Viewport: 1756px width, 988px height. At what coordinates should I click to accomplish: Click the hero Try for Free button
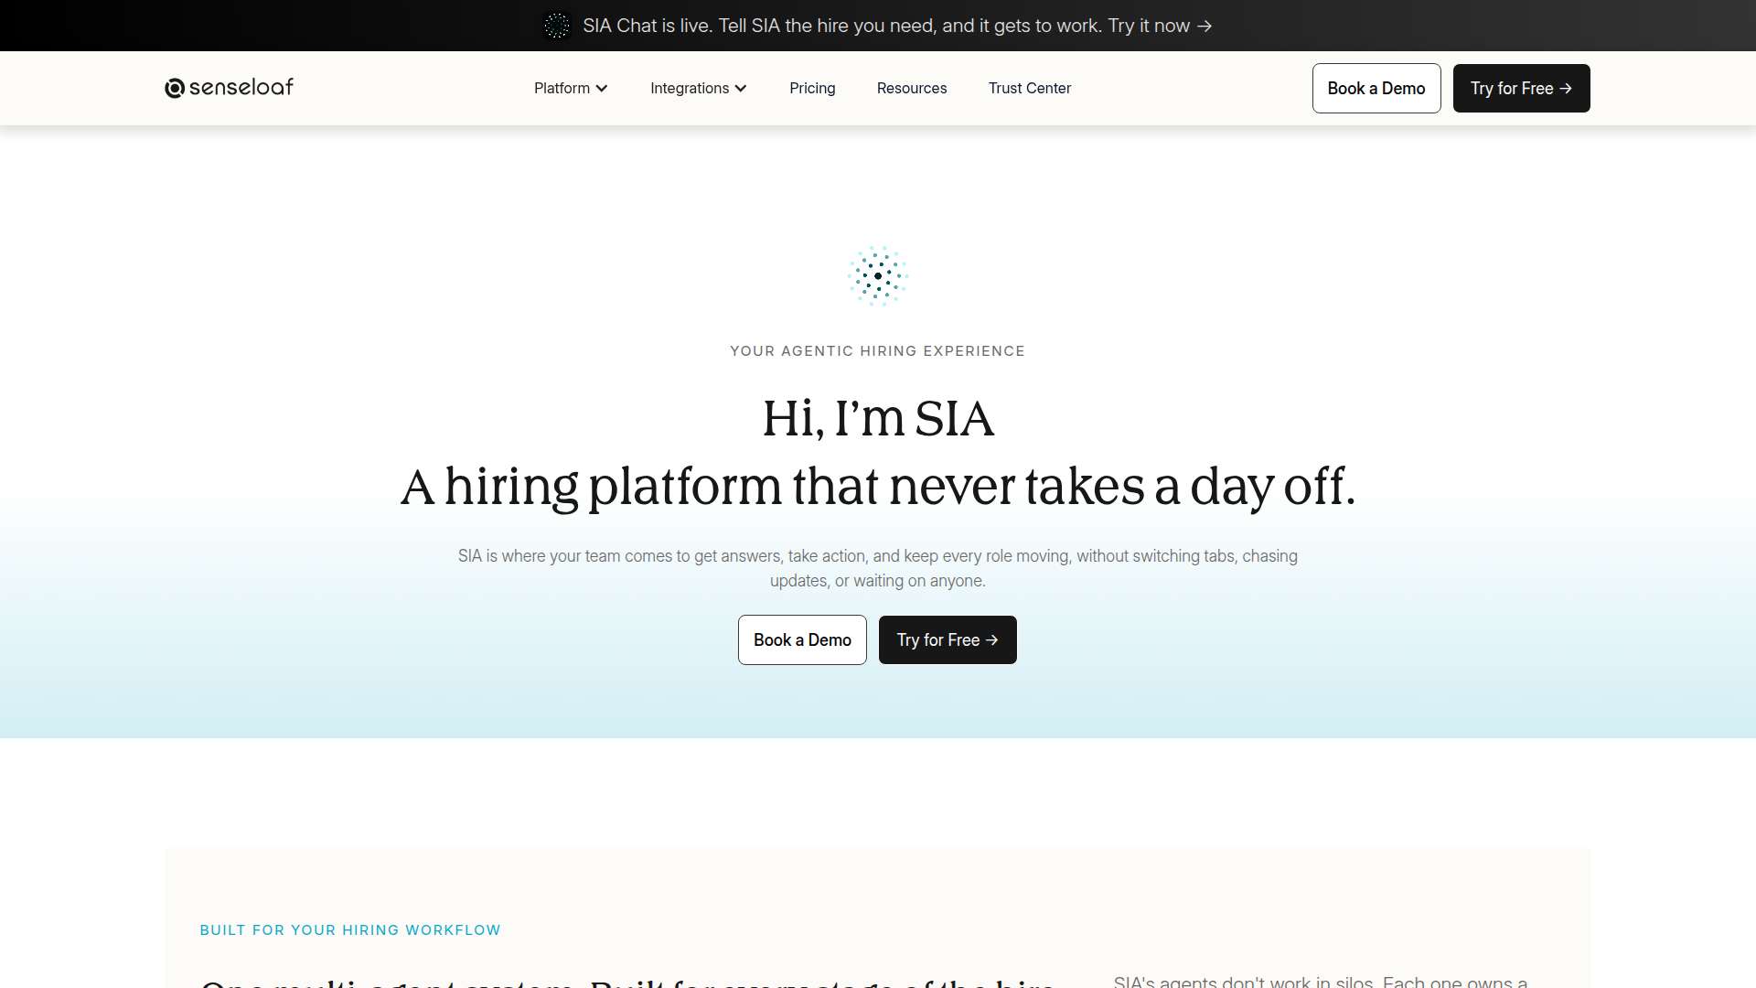tap(948, 639)
